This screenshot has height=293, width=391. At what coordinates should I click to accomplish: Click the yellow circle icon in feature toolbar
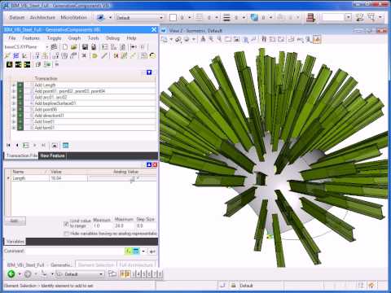[94, 55]
